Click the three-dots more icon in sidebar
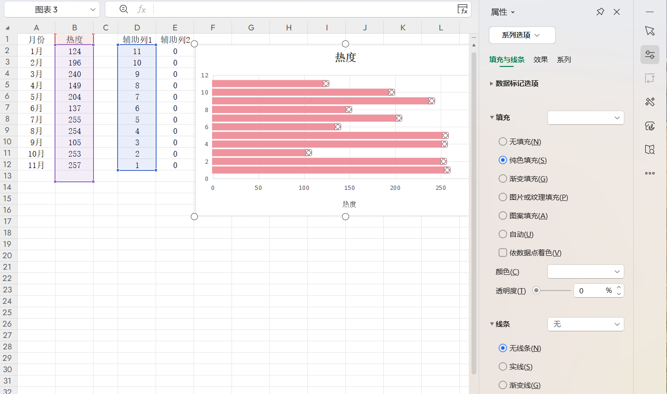This screenshot has height=394, width=667. coord(649,173)
